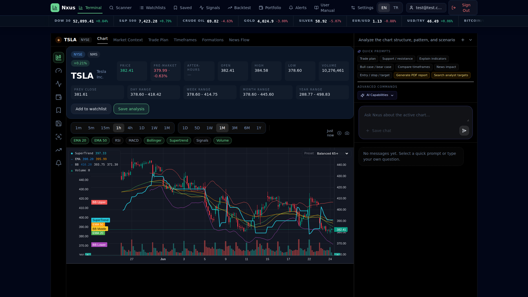This screenshot has height=297, width=528.
Task: Click Add to watchlist button
Action: pyautogui.click(x=91, y=109)
